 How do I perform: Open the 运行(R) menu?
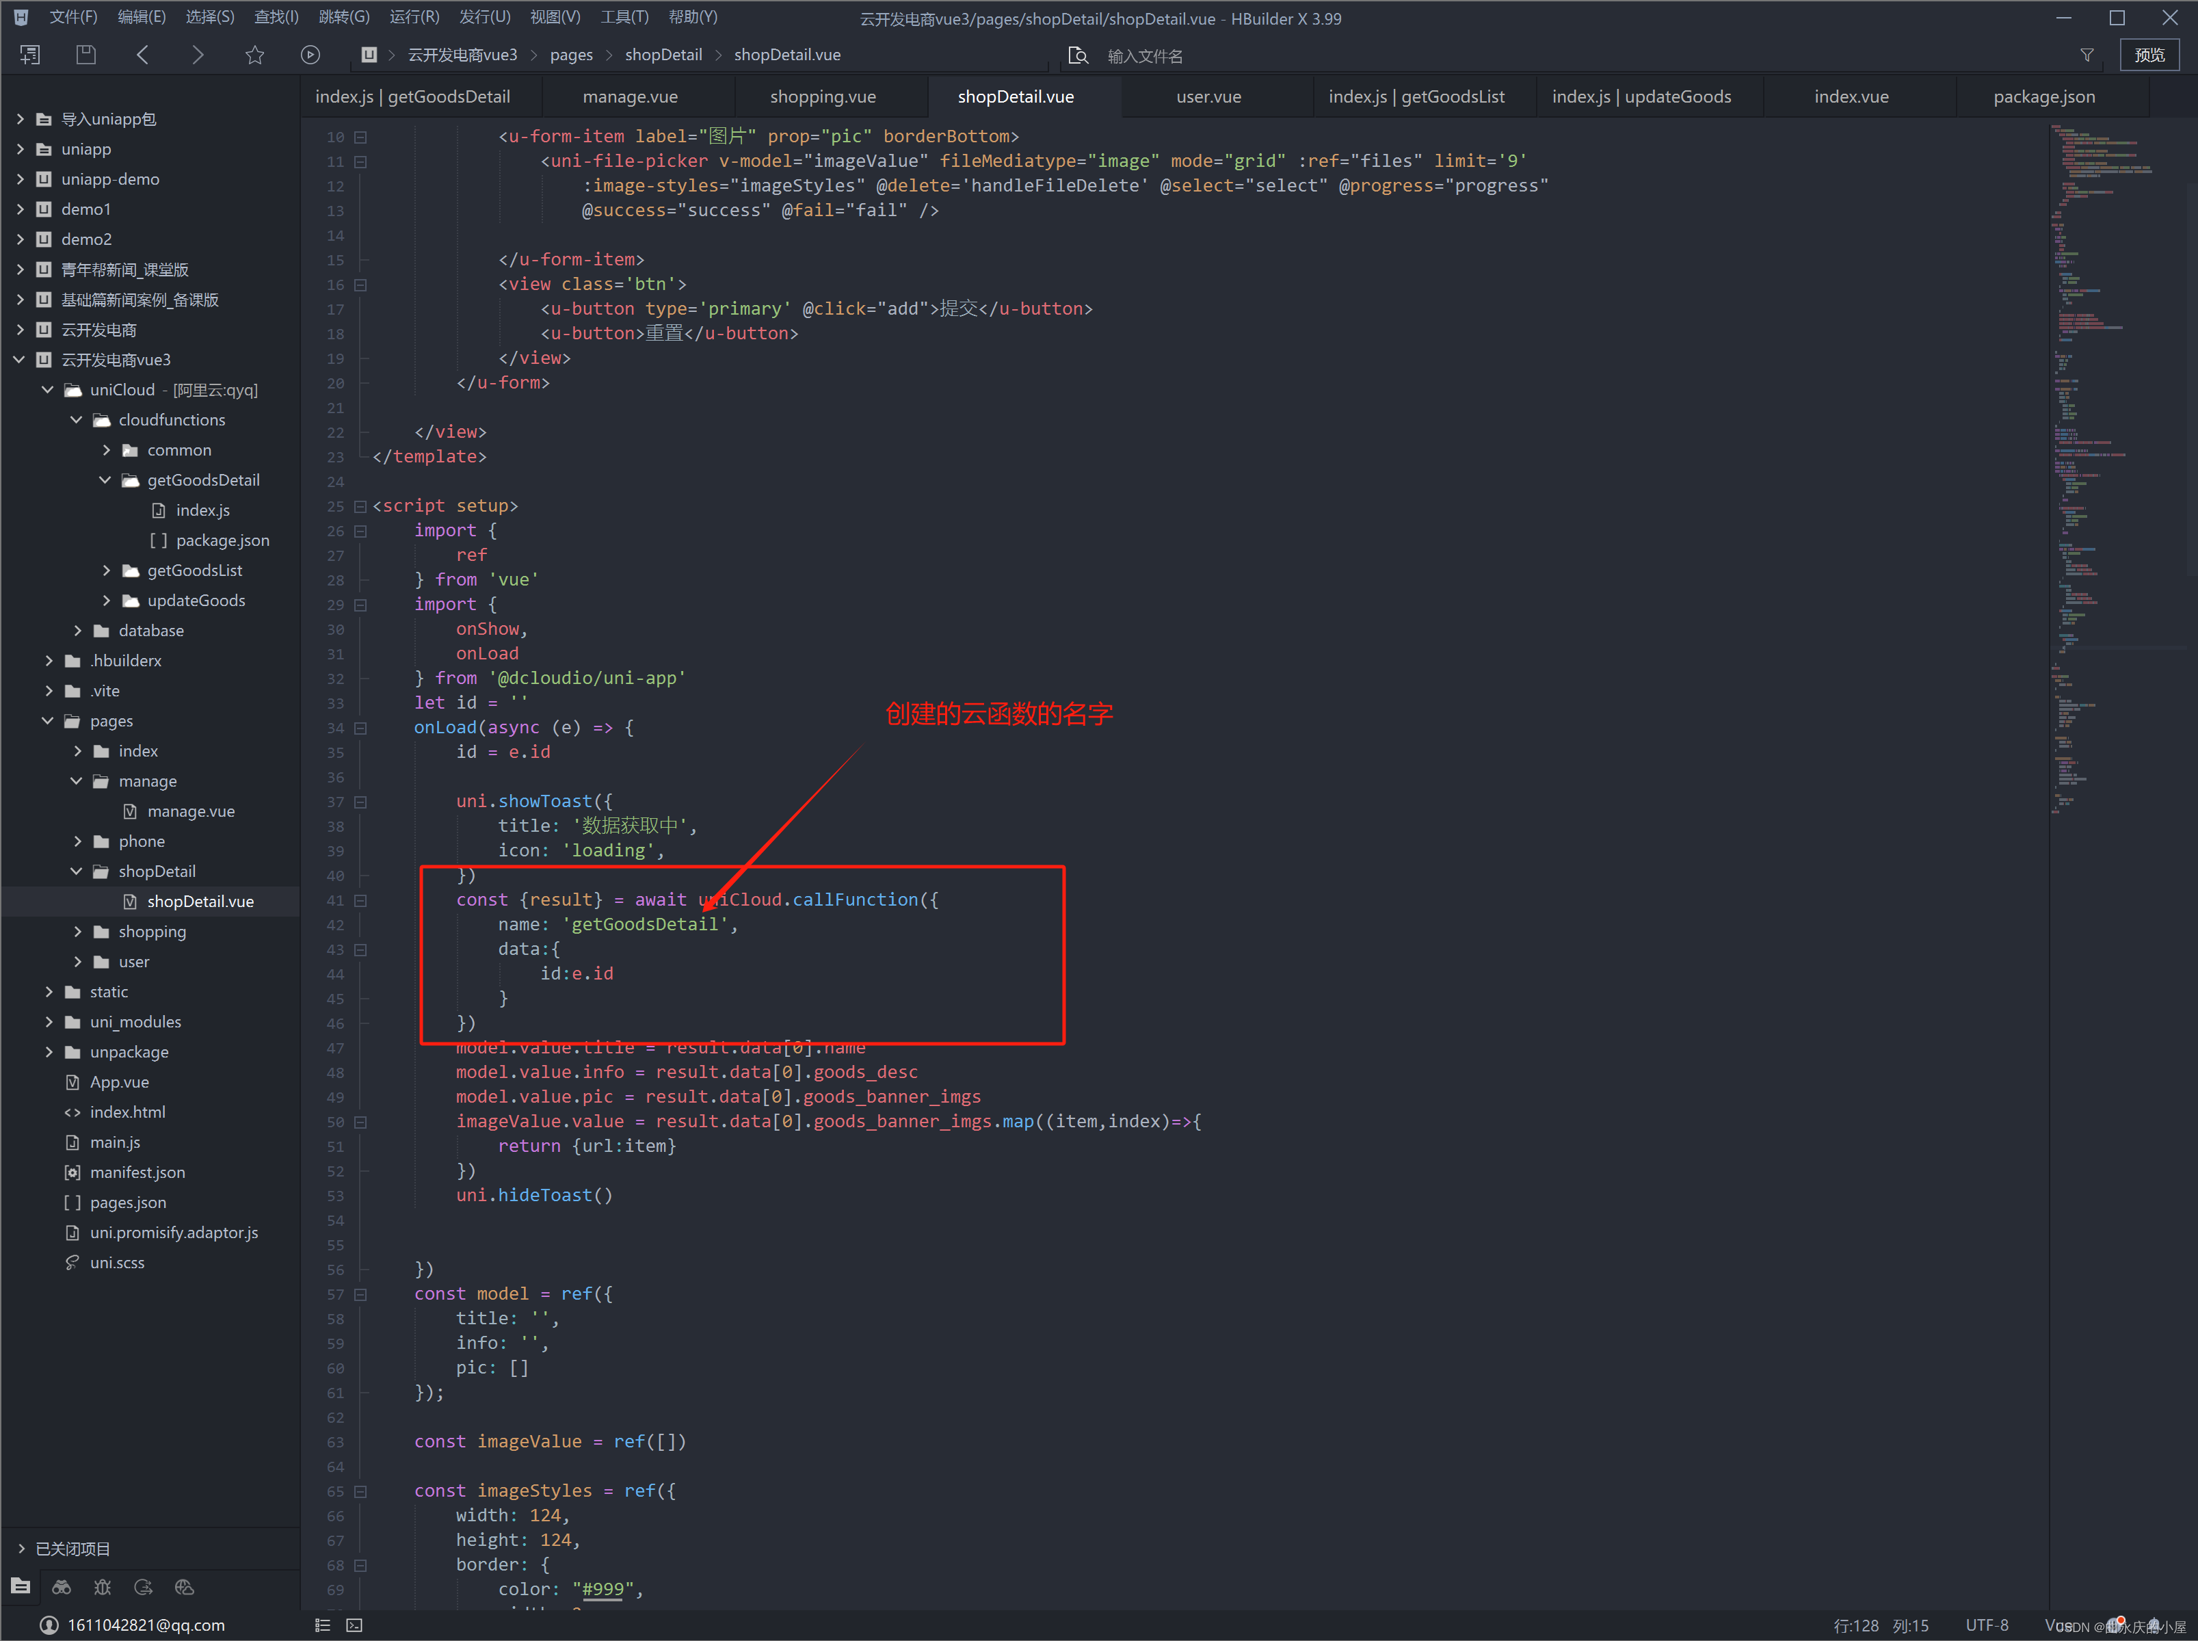coord(414,17)
